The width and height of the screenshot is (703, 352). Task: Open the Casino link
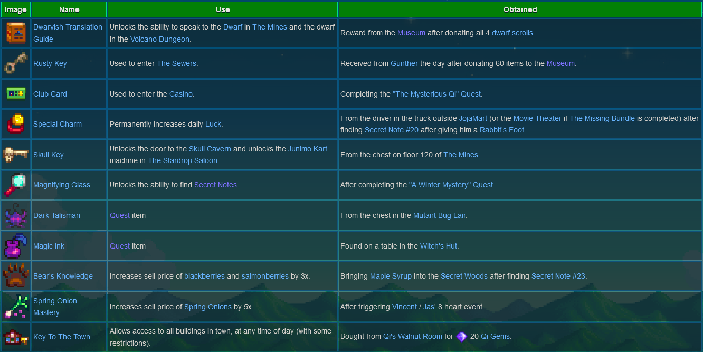point(181,94)
